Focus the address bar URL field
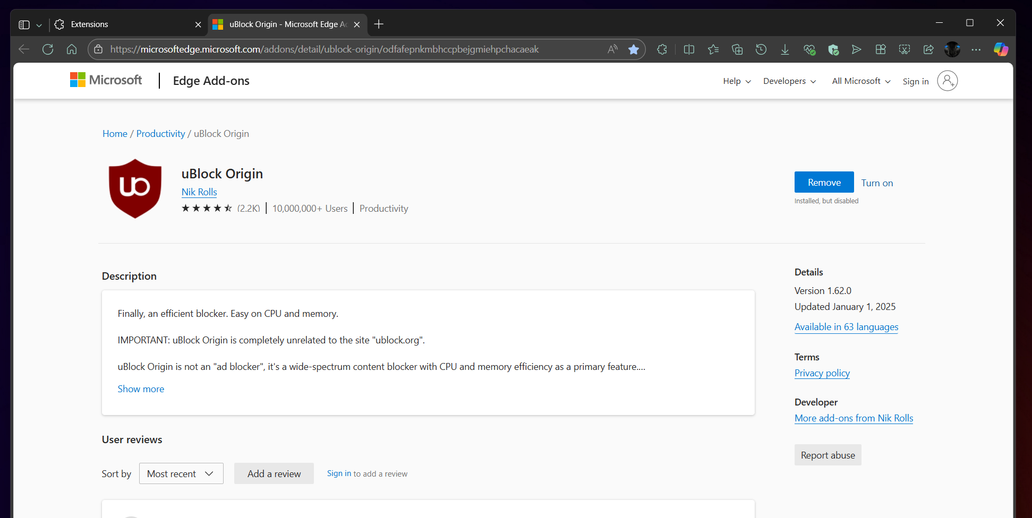The image size is (1032, 518). coord(324,49)
